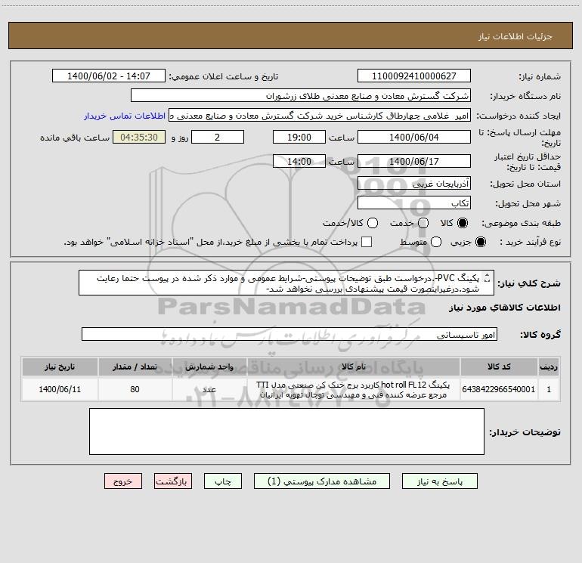Click the buyer organization name field
582x563 pixels.
301,96
